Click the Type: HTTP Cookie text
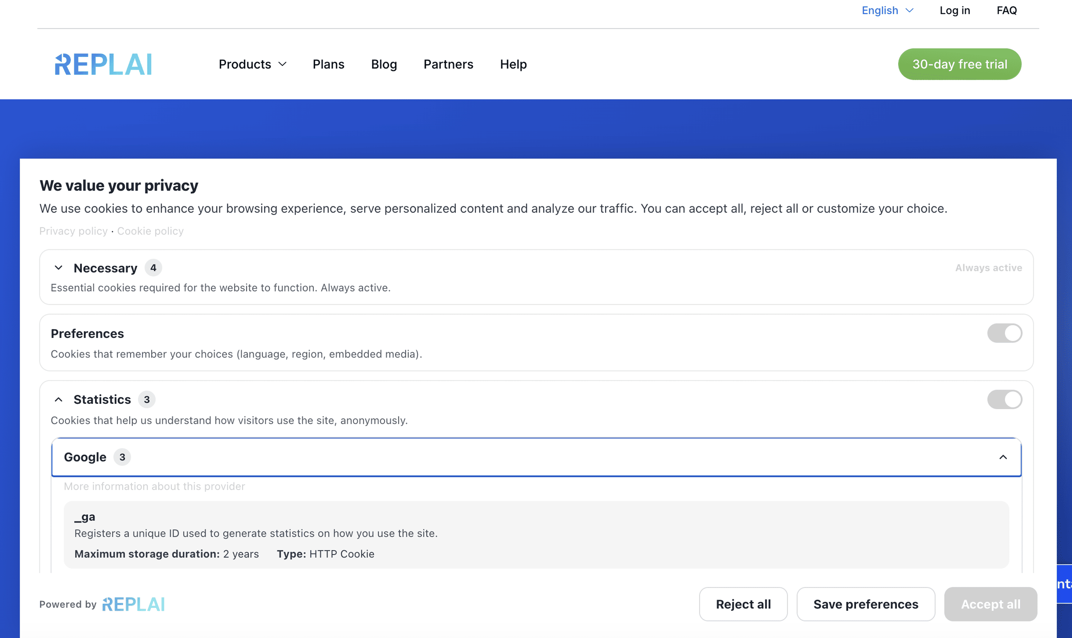This screenshot has width=1072, height=638. 325,554
